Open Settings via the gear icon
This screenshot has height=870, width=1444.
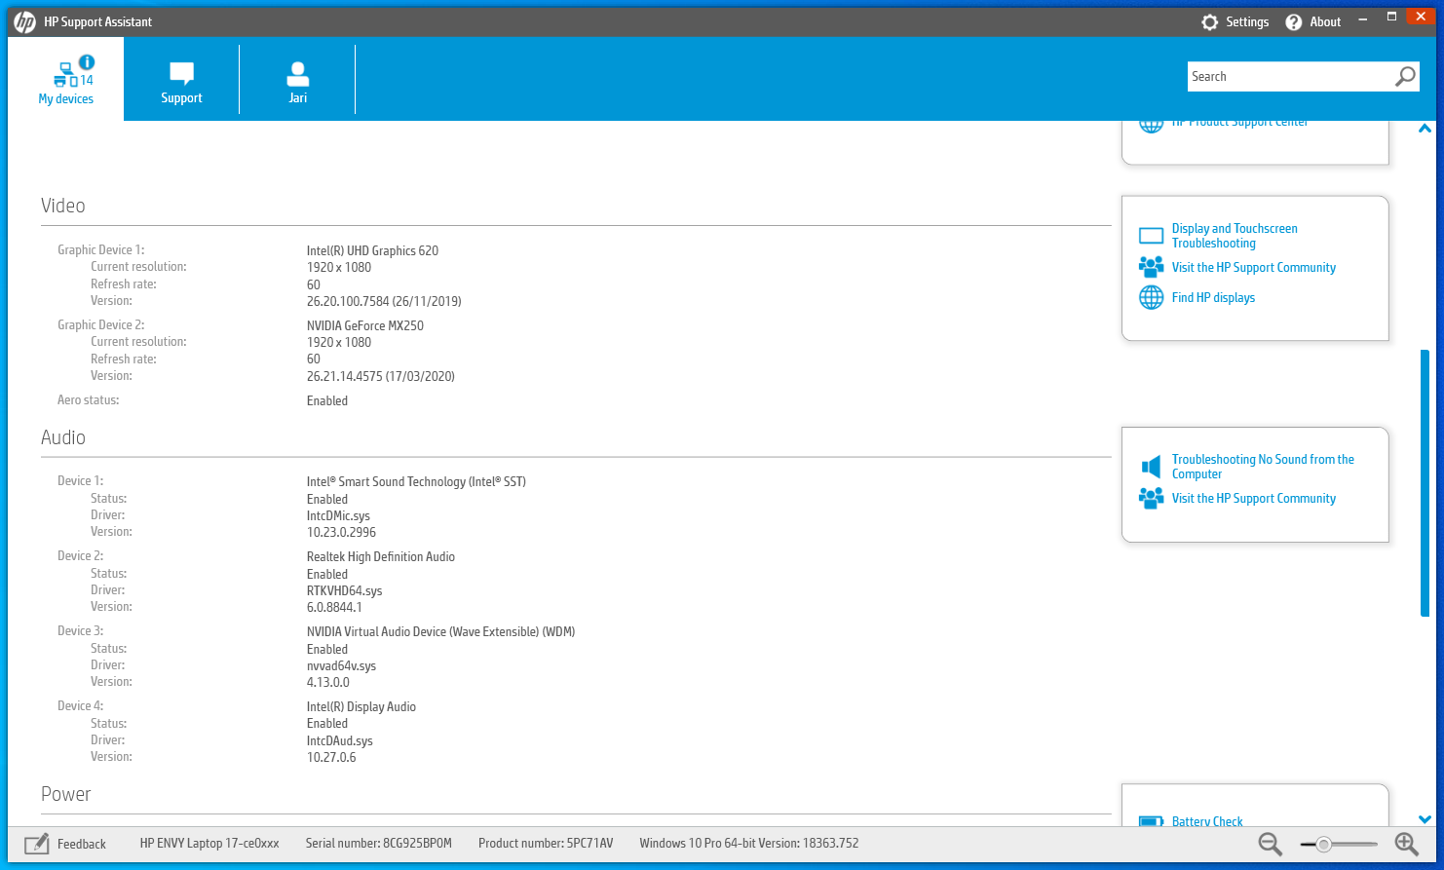click(x=1209, y=22)
